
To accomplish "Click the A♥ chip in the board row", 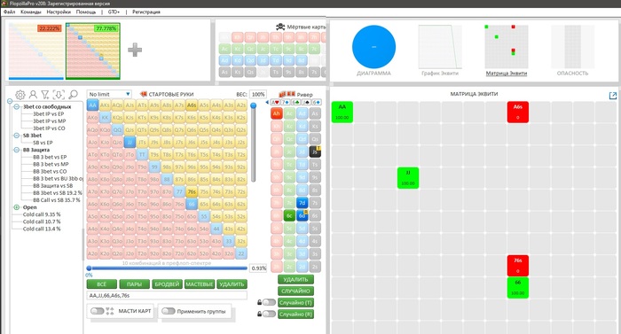I will 275,103.
